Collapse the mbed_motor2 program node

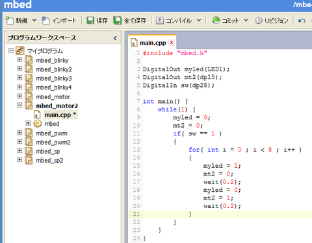(x=19, y=105)
